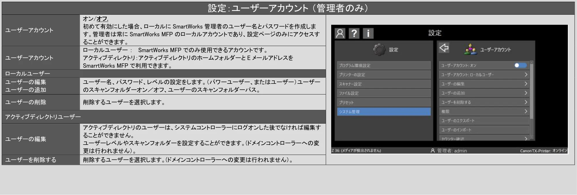The image size is (577, 195).
Task: Open help with the question mark icon
Action: [x=354, y=33]
